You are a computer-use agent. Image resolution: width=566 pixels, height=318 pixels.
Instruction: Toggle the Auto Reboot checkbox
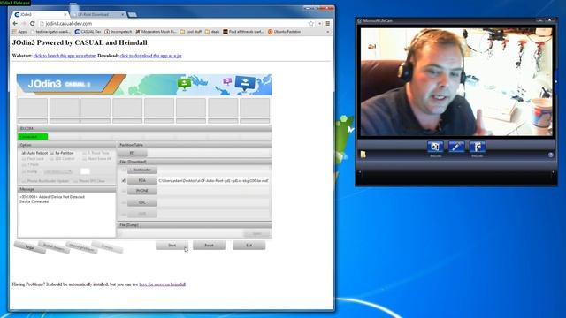[x=24, y=153]
